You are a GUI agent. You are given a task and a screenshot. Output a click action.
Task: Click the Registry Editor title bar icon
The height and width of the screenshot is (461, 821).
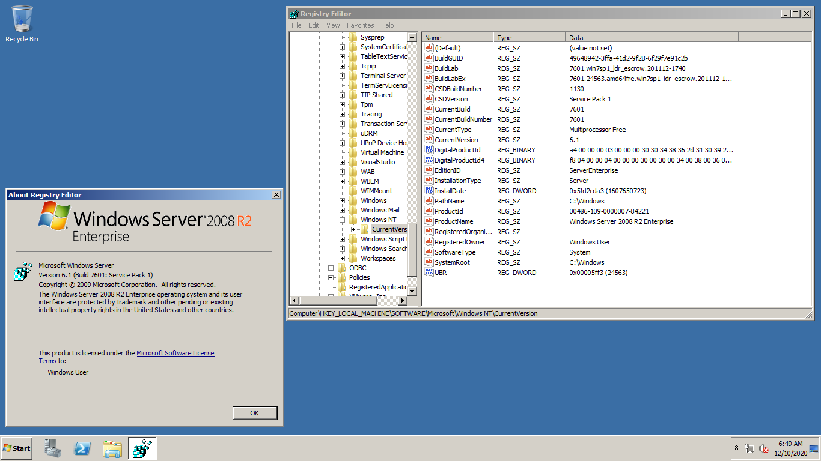[294, 14]
